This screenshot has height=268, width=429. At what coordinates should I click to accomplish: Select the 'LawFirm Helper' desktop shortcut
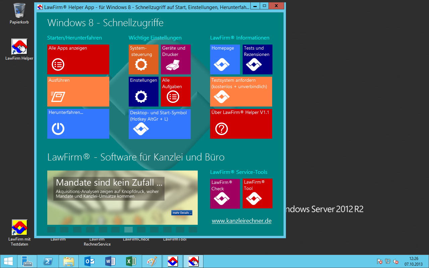(19, 50)
